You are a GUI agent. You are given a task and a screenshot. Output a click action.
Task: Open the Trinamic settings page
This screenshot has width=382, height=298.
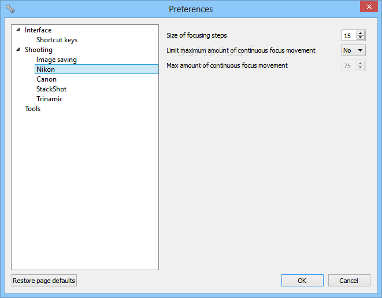click(50, 99)
